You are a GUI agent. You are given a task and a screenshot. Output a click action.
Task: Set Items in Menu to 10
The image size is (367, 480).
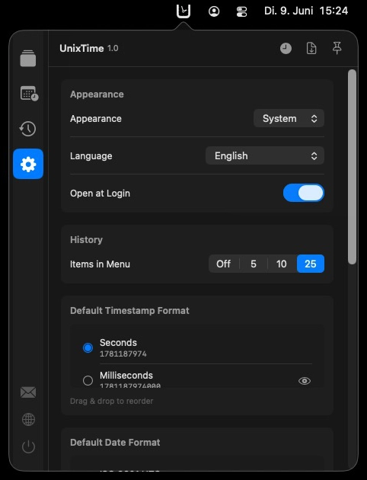pos(282,264)
